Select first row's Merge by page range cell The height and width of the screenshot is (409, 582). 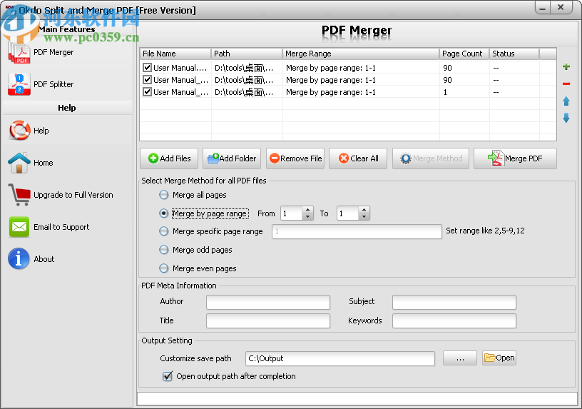[361, 68]
